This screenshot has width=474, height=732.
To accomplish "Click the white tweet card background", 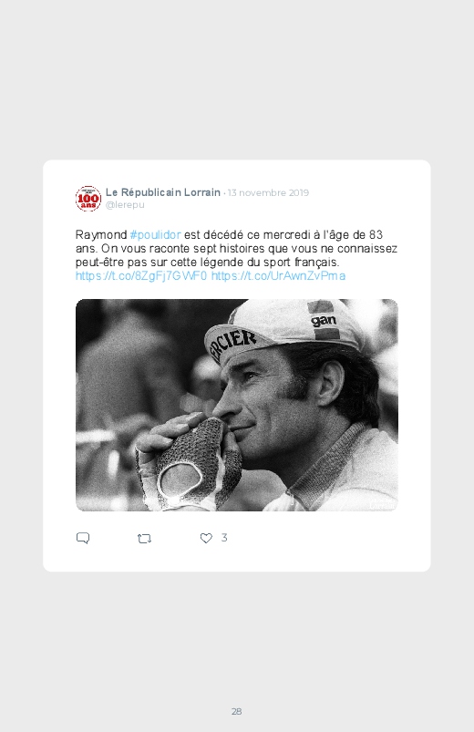I will click(237, 366).
